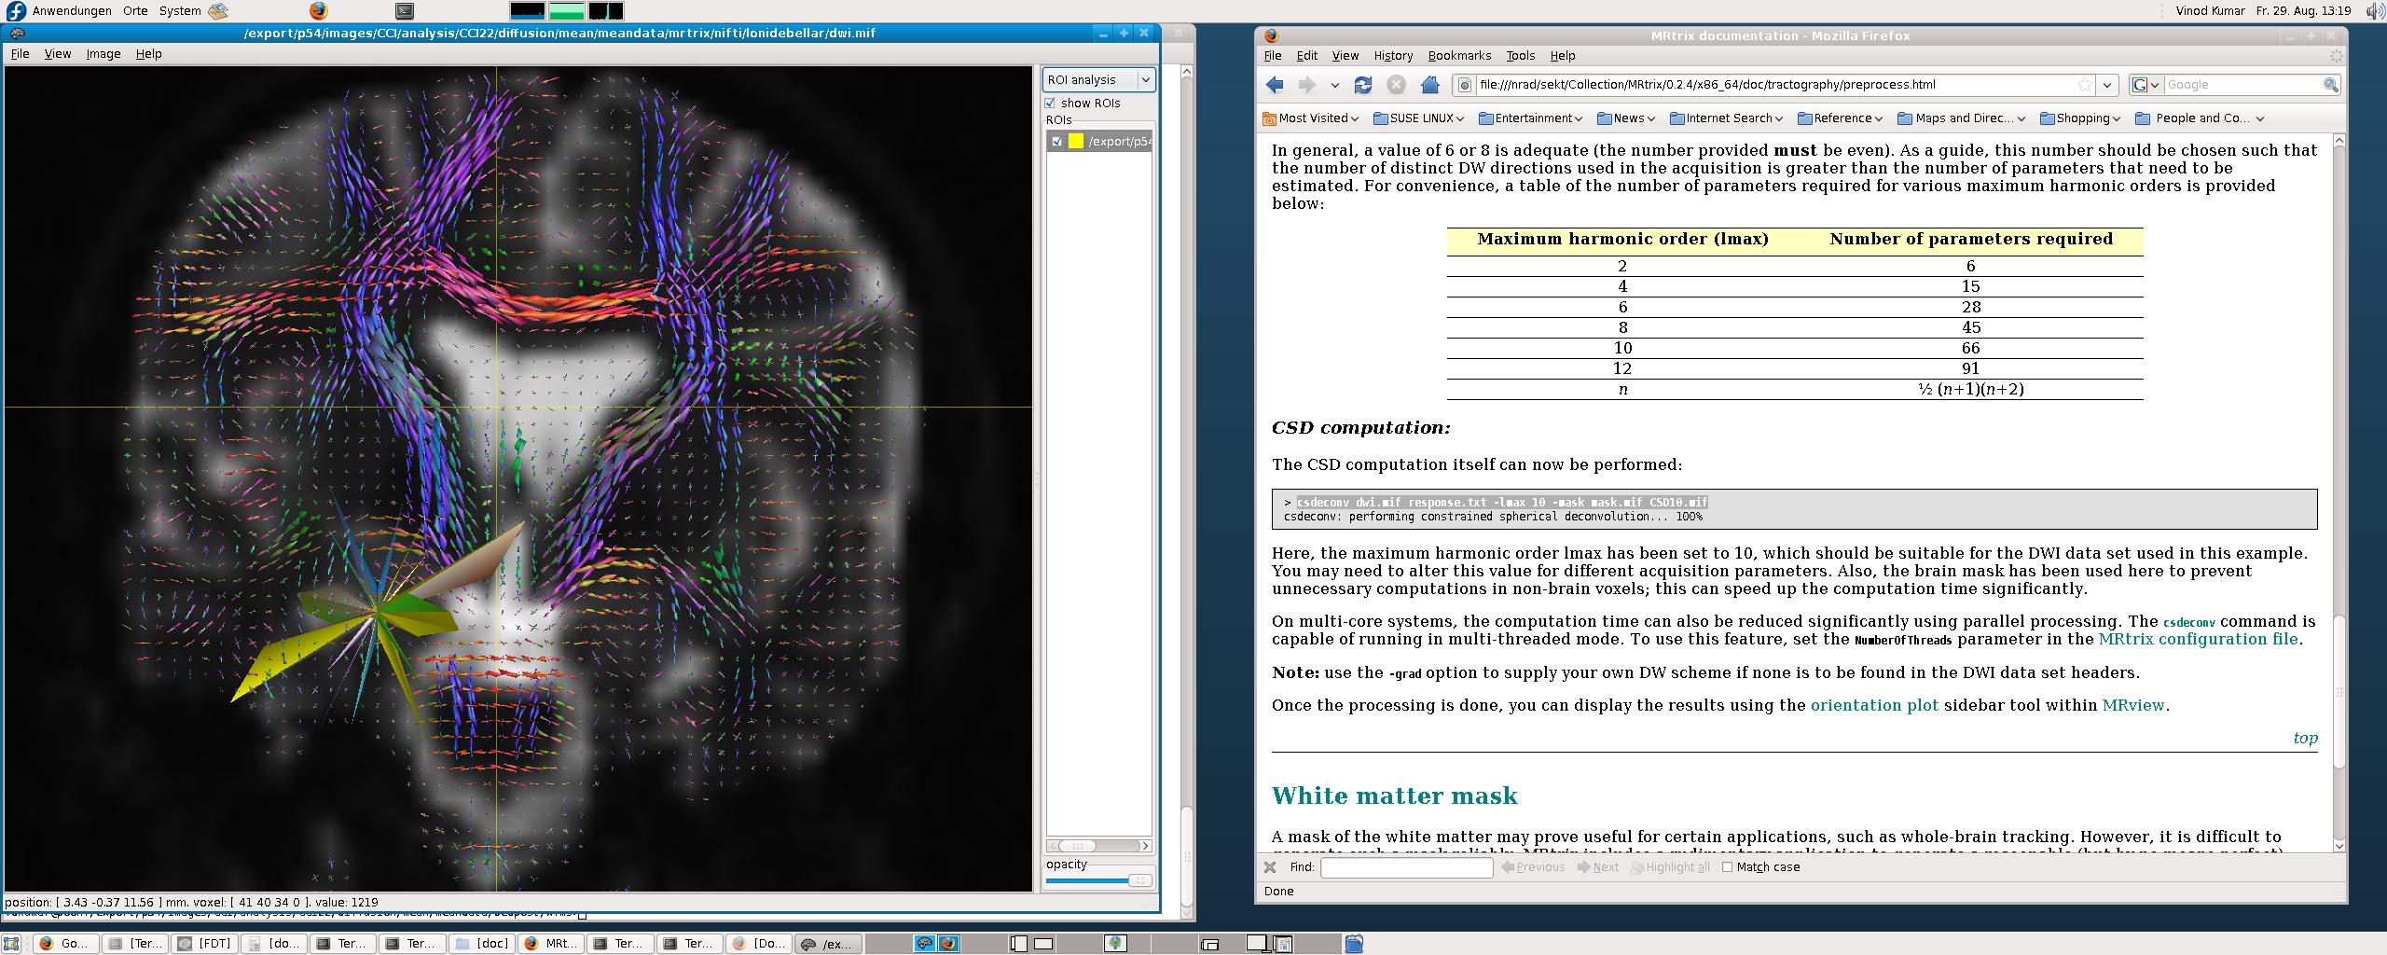Image resolution: width=2387 pixels, height=955 pixels.
Task: Follow the MRtrix configuration file link
Action: [2197, 640]
